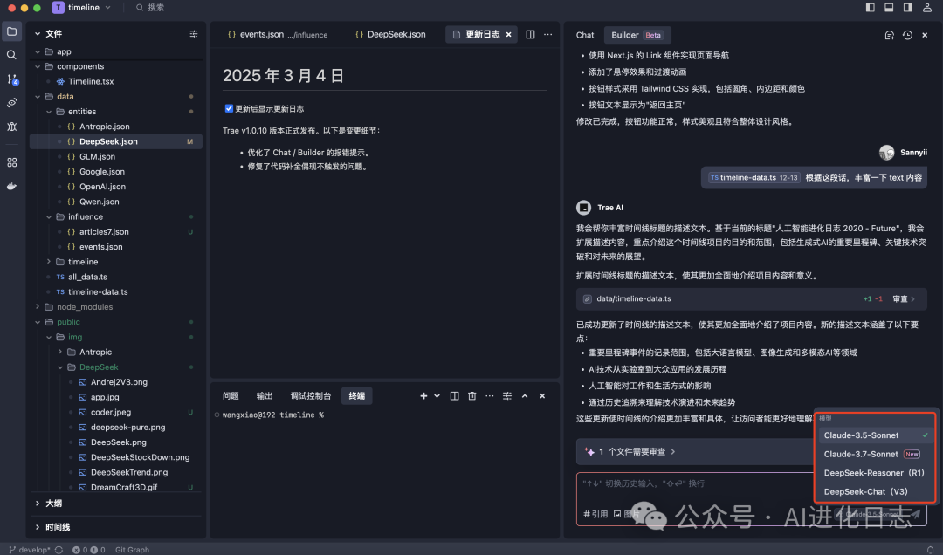Open the extensions sidebar icon
The image size is (943, 555).
12,162
